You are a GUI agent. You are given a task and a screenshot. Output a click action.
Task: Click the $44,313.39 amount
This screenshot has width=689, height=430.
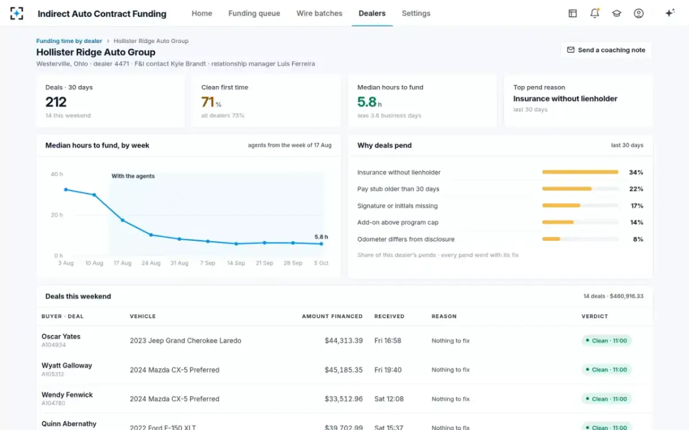(344, 341)
